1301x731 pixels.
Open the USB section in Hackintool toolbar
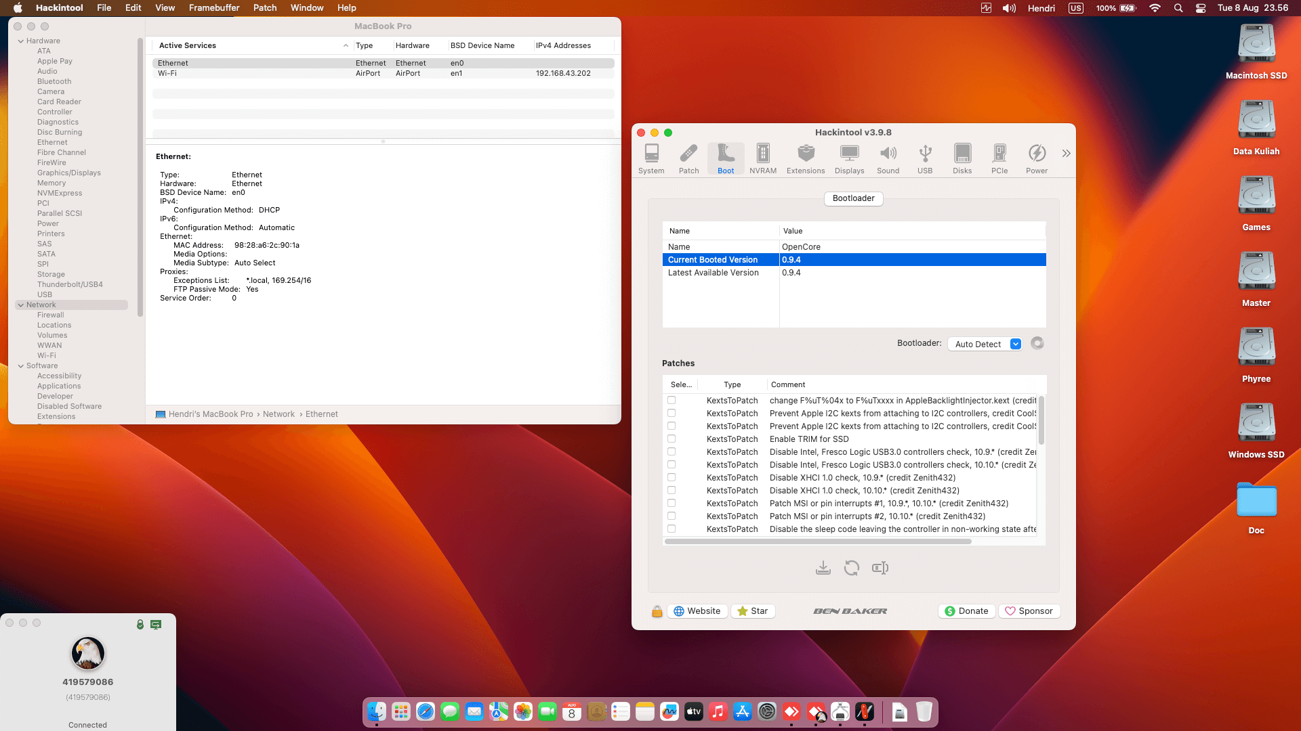coord(925,159)
